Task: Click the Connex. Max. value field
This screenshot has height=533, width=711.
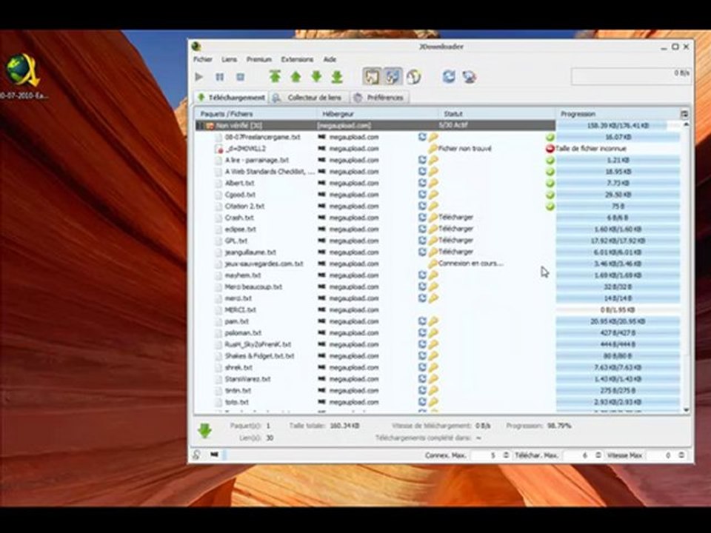Action: (x=487, y=455)
